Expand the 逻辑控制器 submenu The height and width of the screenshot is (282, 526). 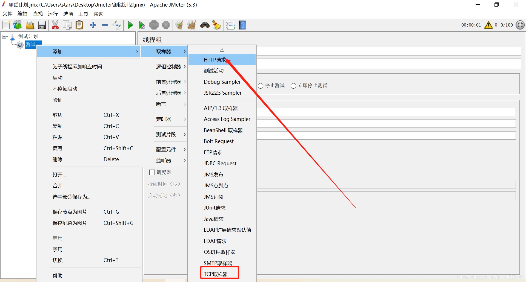click(164, 66)
